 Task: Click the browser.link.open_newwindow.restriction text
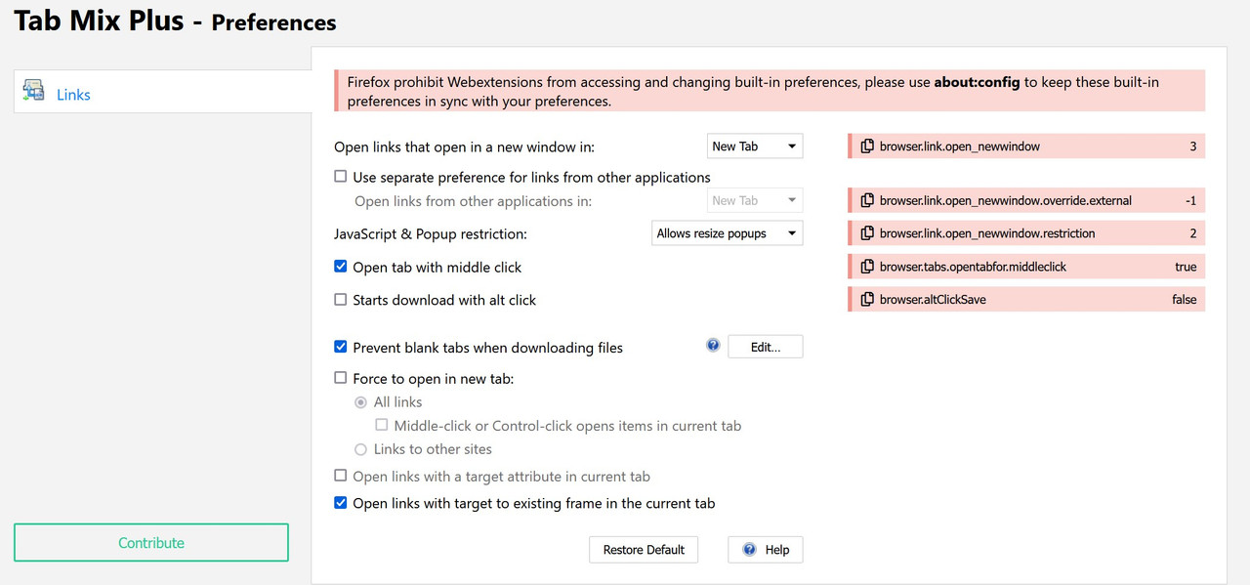tap(987, 233)
